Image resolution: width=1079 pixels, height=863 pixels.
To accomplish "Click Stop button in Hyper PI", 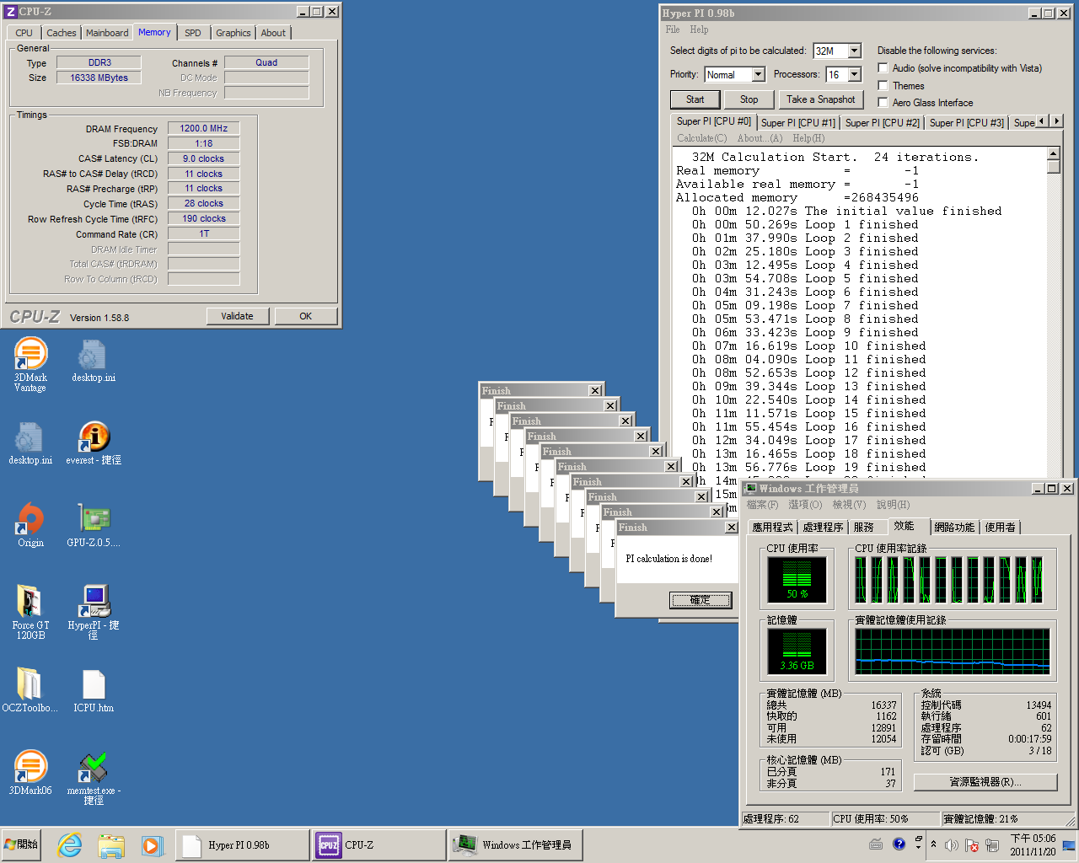I will (x=749, y=99).
